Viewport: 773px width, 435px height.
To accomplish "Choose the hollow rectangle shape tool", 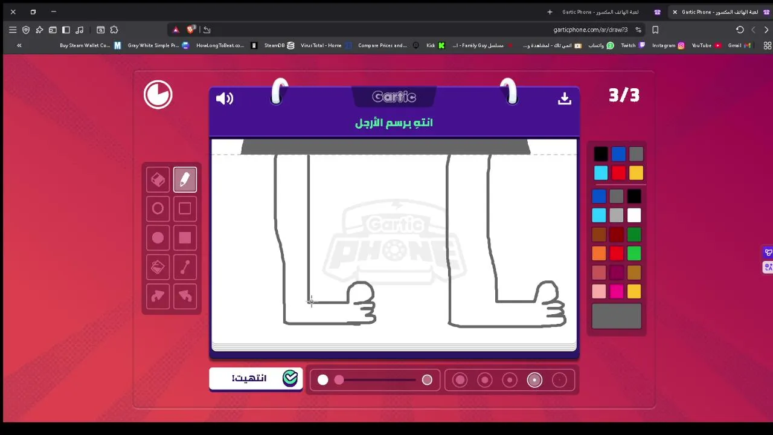I will [x=185, y=208].
